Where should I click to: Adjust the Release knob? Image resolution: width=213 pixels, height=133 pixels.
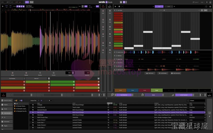[26, 73]
